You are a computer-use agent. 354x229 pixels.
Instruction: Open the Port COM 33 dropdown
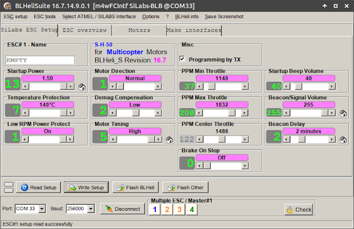tap(42, 209)
